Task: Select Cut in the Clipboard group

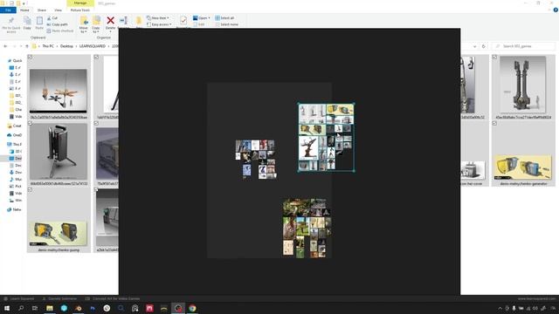Action: coord(52,17)
